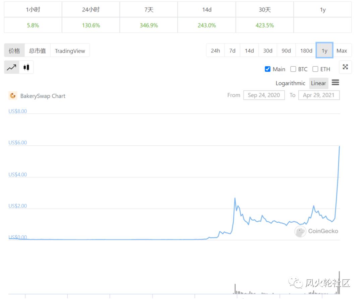Open the chart hamburger menu
The image size is (362, 299).
tap(335, 82)
